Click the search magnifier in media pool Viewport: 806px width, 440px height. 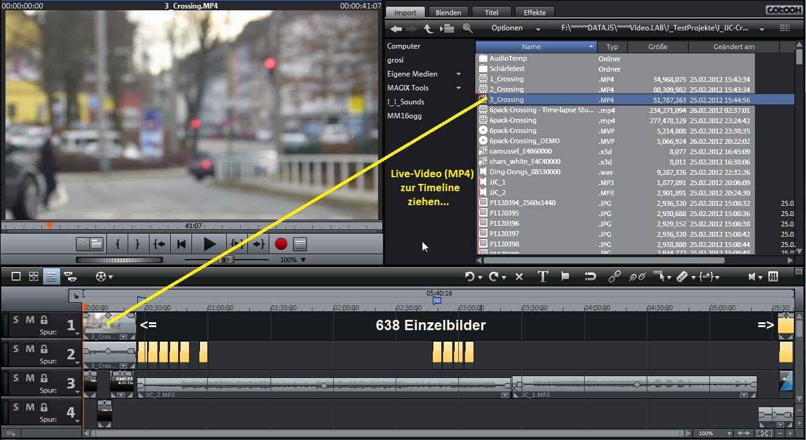pyautogui.click(x=467, y=28)
